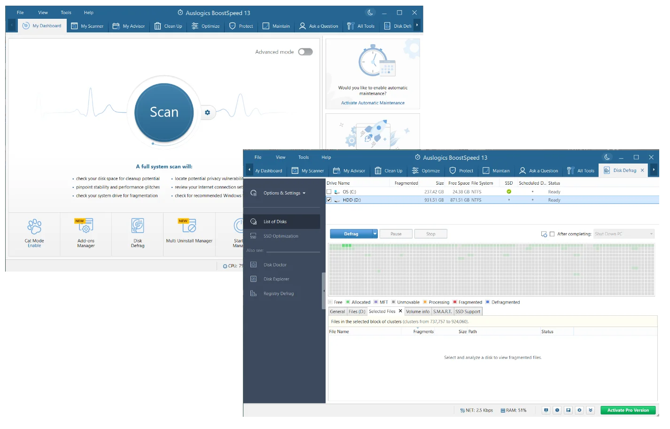
Task: Enable the After completing checkbox
Action: [x=552, y=234]
